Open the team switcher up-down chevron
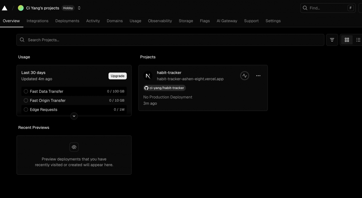 (79, 8)
